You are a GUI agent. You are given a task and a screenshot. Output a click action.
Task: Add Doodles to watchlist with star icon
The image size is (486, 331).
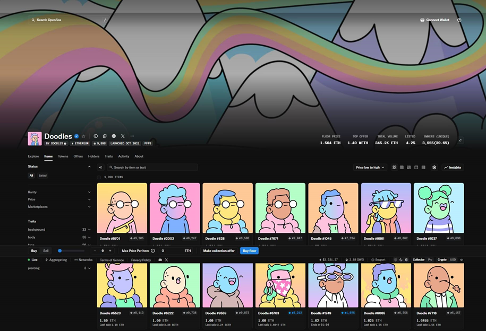pos(83,136)
